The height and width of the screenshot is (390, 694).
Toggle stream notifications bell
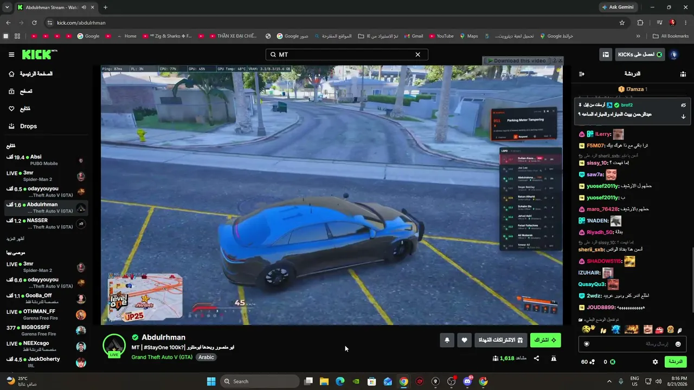pos(447,340)
